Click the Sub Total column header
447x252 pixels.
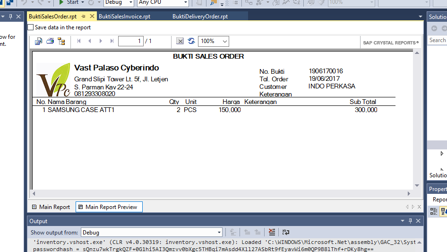pos(363,102)
